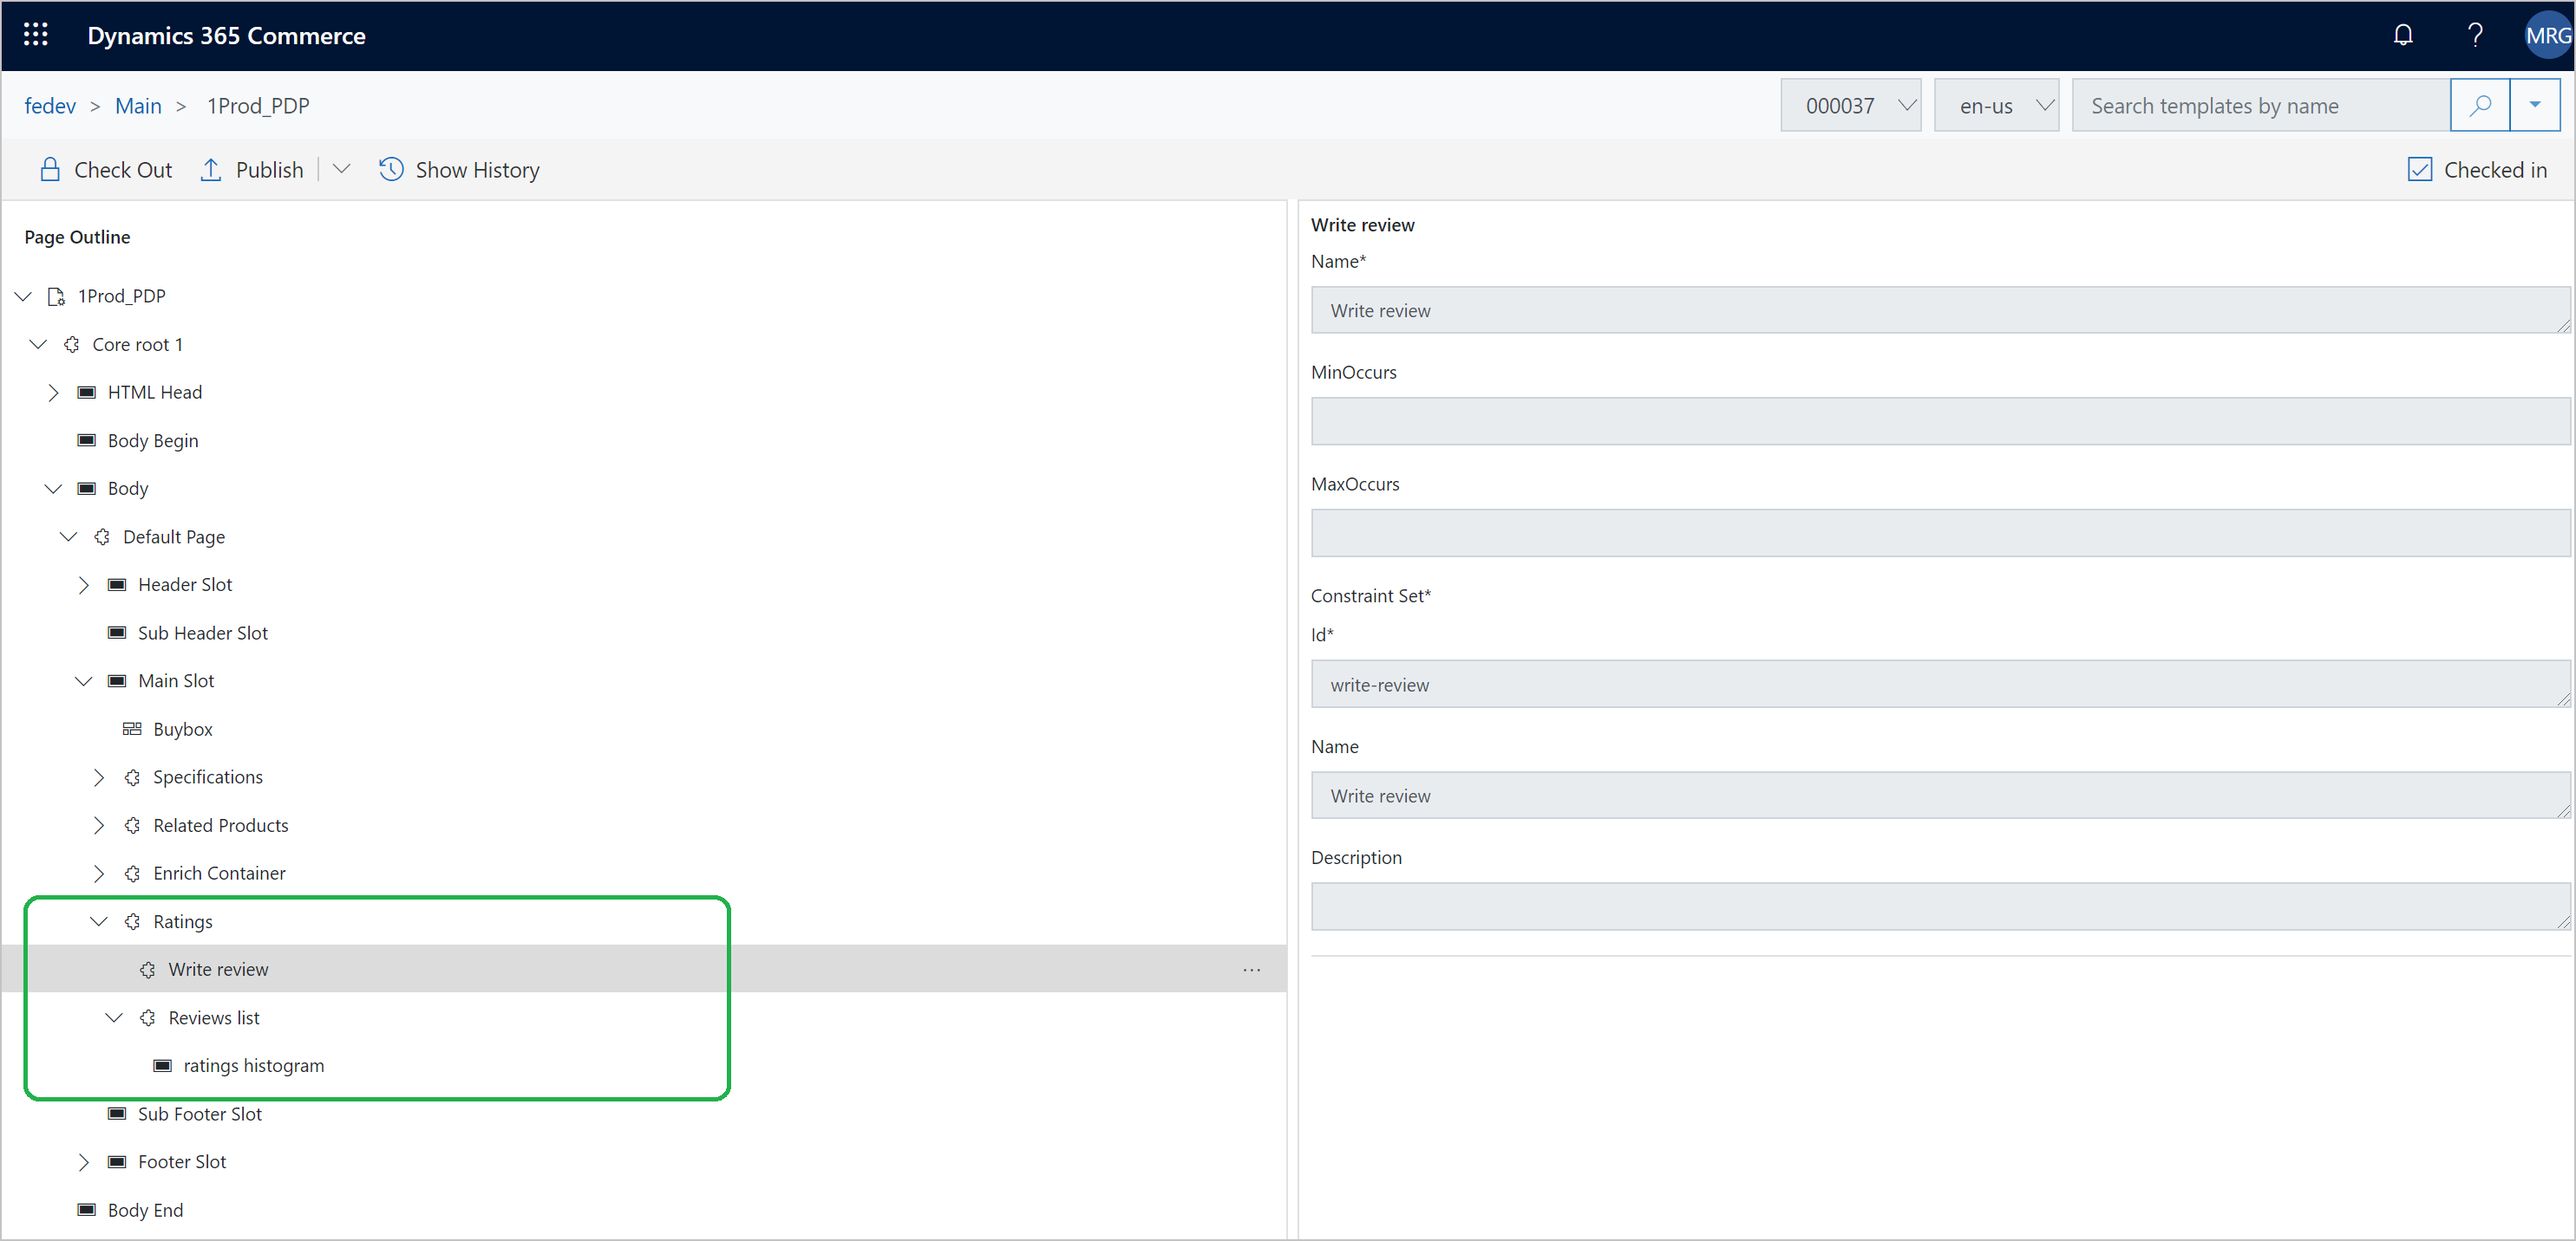Viewport: 2576px width, 1241px height.
Task: Click the apps grid icon top-left
Action: [36, 36]
